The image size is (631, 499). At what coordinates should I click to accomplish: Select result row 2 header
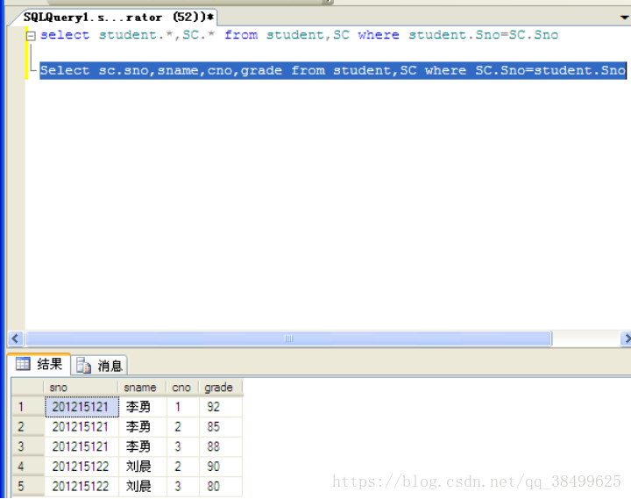[27, 426]
